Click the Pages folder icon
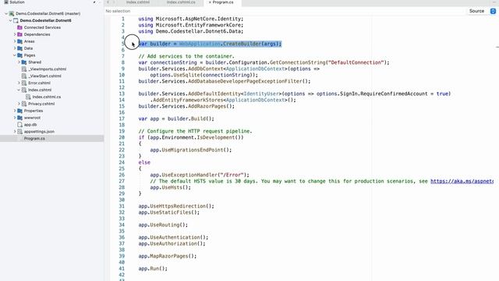Image resolution: width=499 pixels, height=281 pixels. click(19, 55)
